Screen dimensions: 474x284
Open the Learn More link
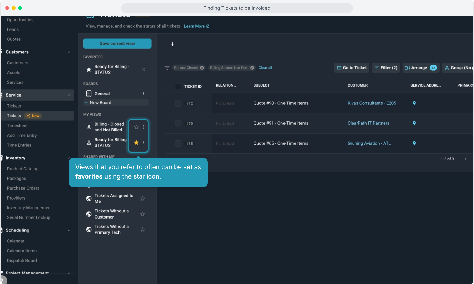(x=197, y=26)
